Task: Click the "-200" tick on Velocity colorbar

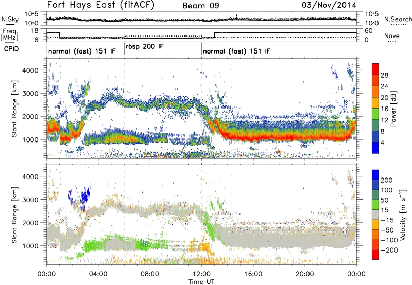Action: click(x=389, y=250)
